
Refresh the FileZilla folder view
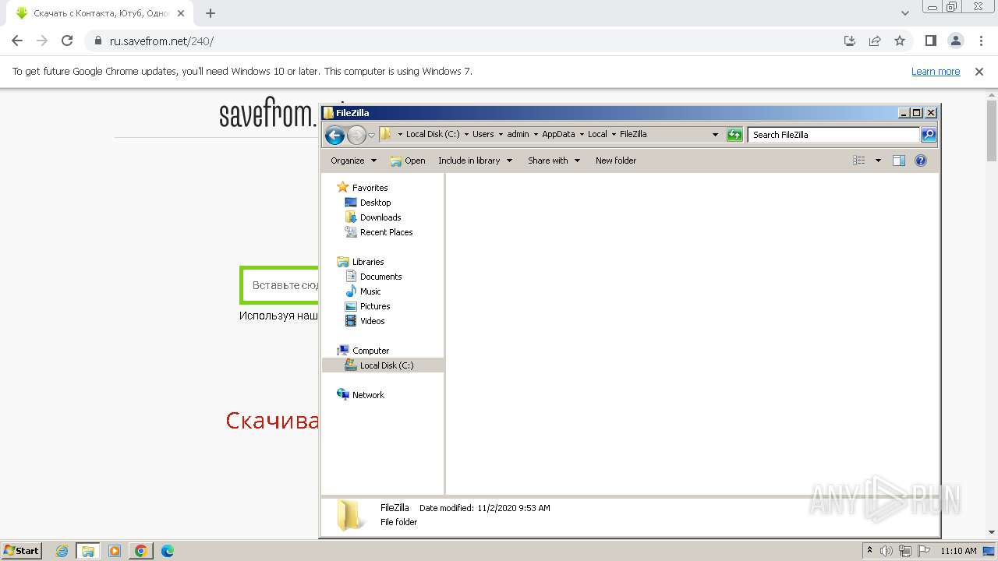734,135
